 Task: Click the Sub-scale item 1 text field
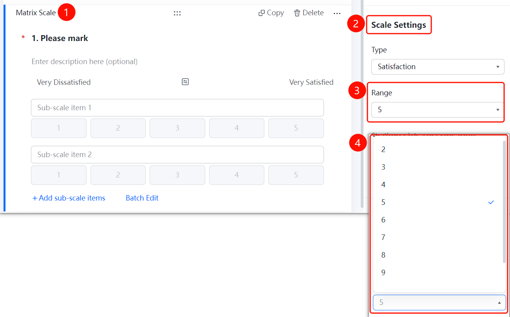pyautogui.click(x=177, y=107)
